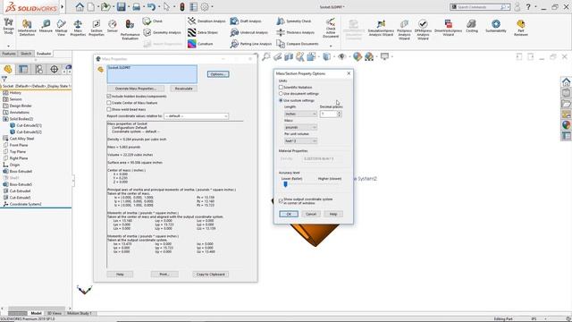The width and height of the screenshot is (572, 322).
Task: Open the 3D Views bottom tab
Action: pyautogui.click(x=55, y=313)
